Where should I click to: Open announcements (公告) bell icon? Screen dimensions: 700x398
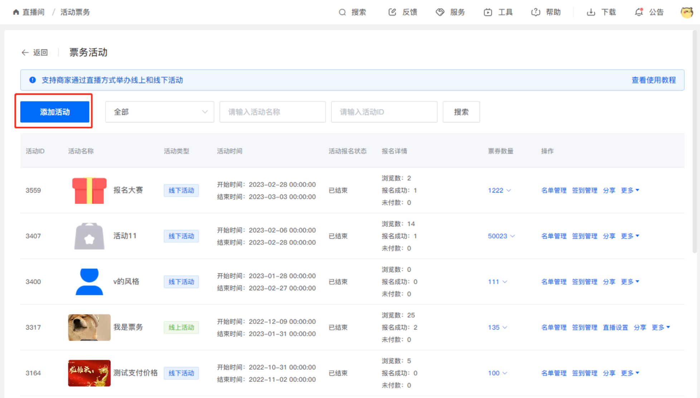(x=639, y=12)
